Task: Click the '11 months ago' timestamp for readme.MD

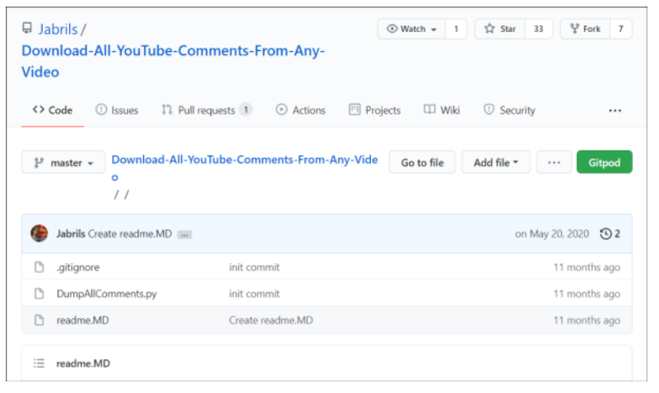Action: click(587, 321)
